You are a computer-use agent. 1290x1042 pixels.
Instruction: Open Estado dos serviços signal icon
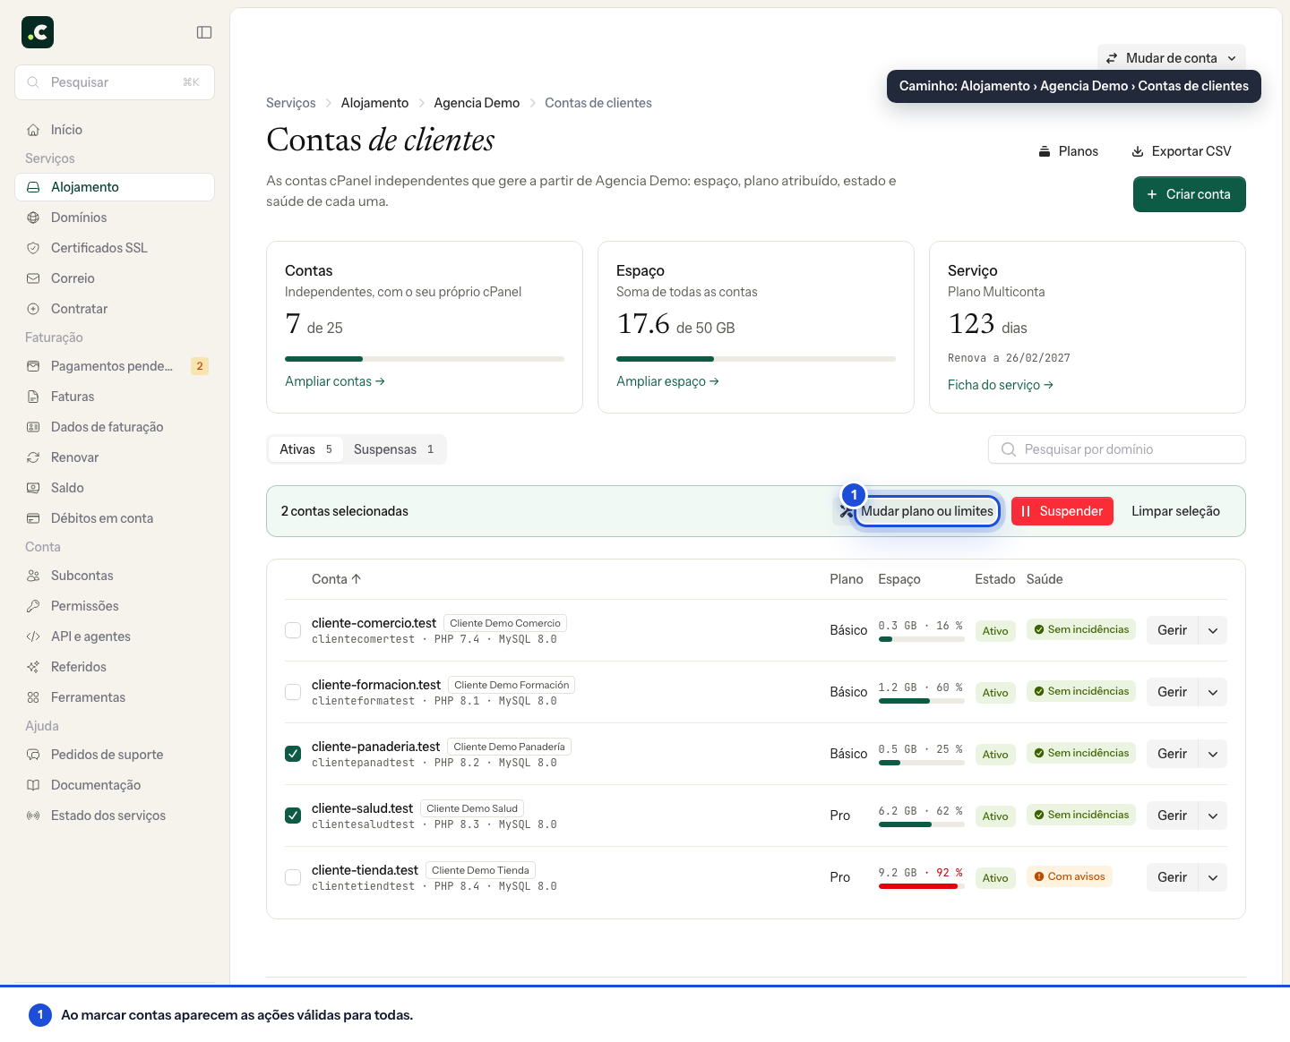pos(33,816)
